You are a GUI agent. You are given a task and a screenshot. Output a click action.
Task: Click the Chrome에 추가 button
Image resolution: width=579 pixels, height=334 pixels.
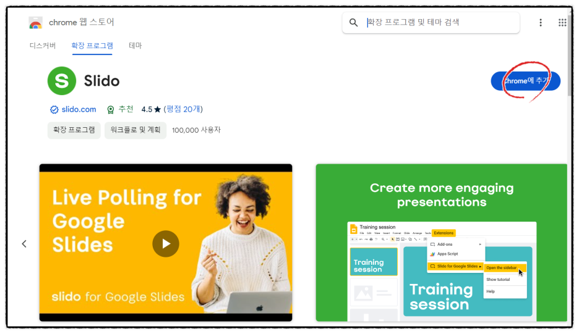click(525, 81)
